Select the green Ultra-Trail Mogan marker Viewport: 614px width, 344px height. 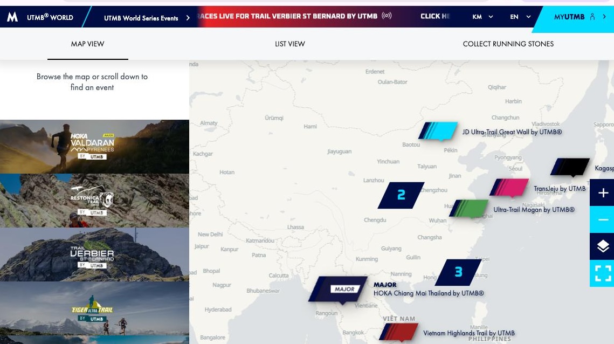point(469,209)
